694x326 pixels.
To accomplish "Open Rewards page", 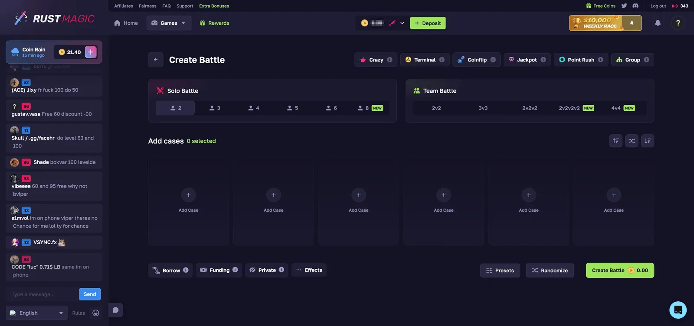I will click(x=214, y=23).
